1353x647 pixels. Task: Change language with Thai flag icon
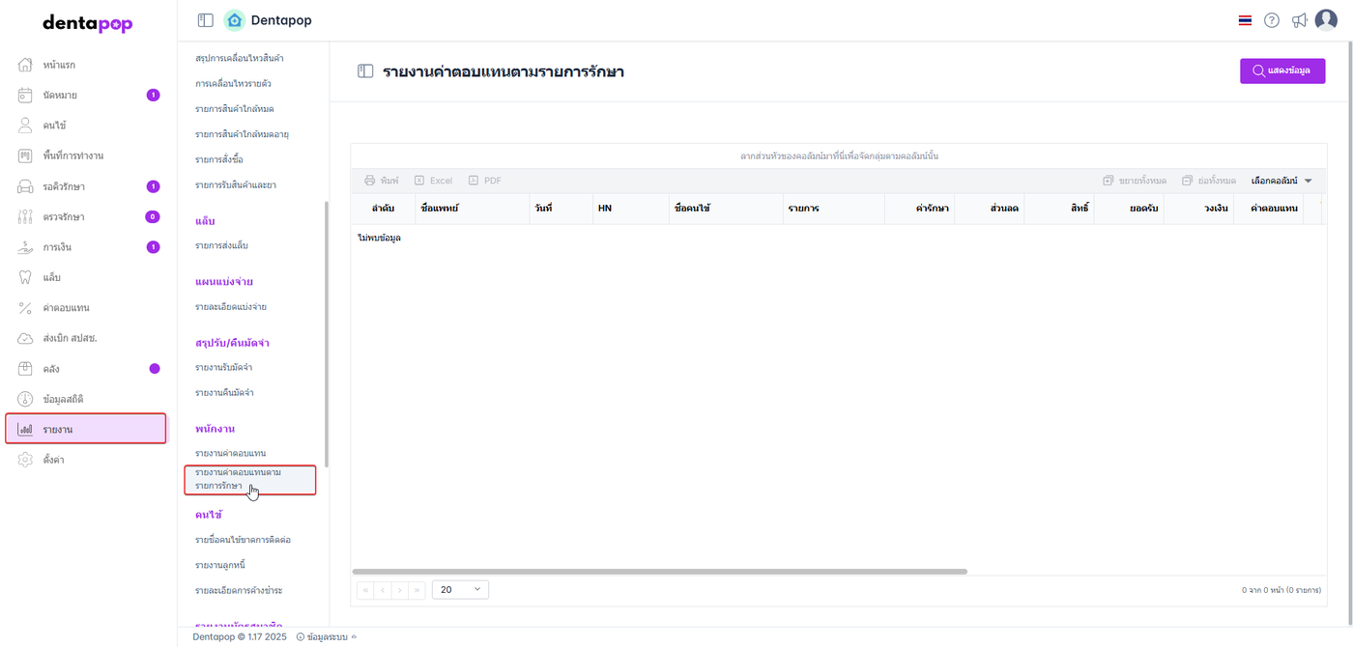[1245, 20]
